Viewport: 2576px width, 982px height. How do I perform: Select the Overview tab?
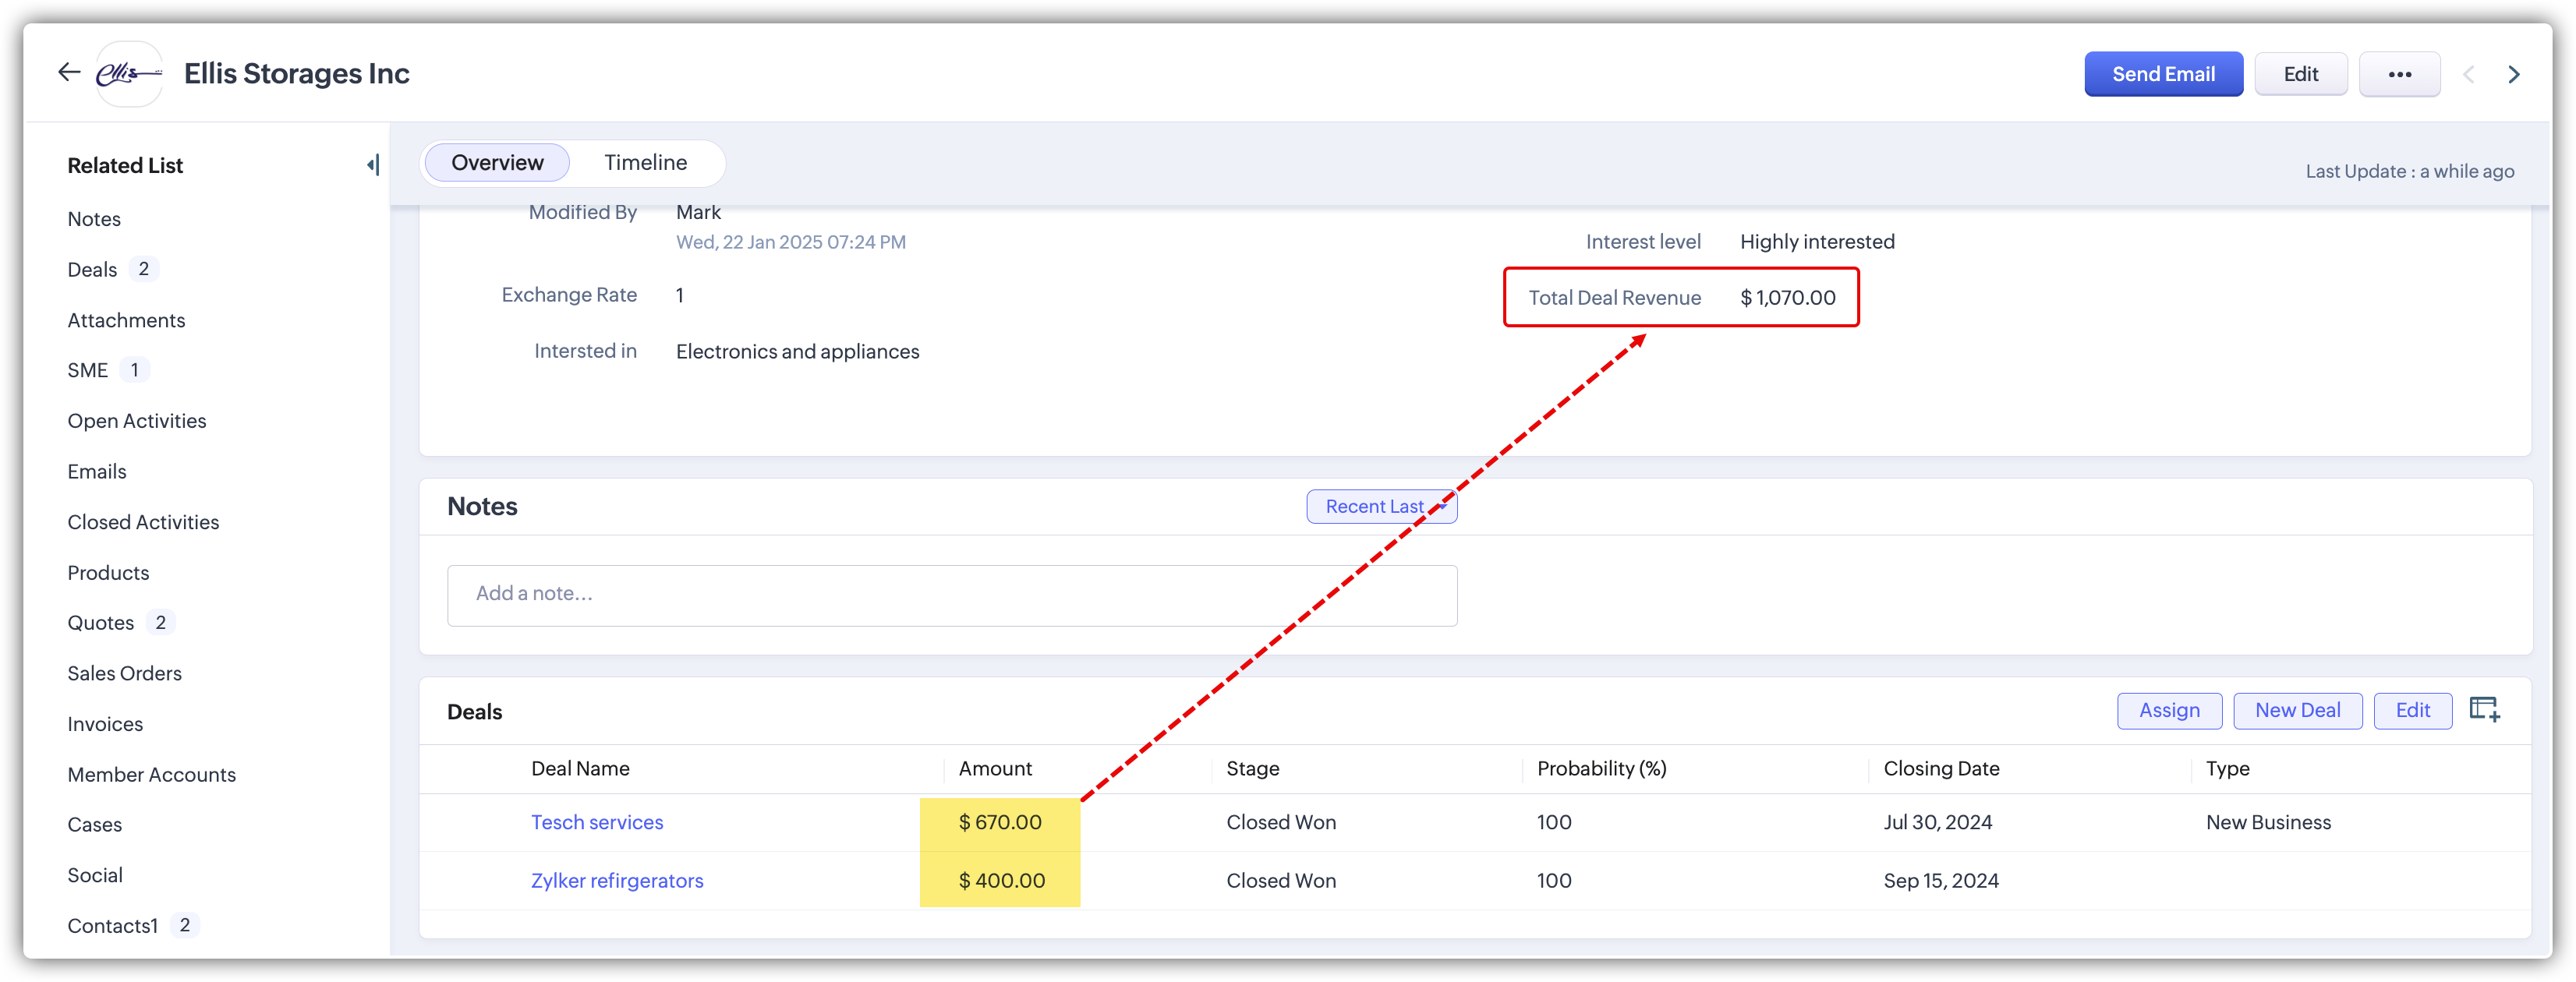click(497, 162)
